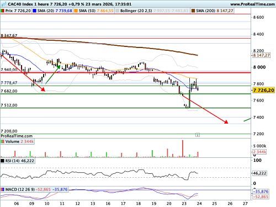The height and width of the screenshot is (207, 276).
Task: Click the 2 344k volume axis tag
Action: pos(259,152)
